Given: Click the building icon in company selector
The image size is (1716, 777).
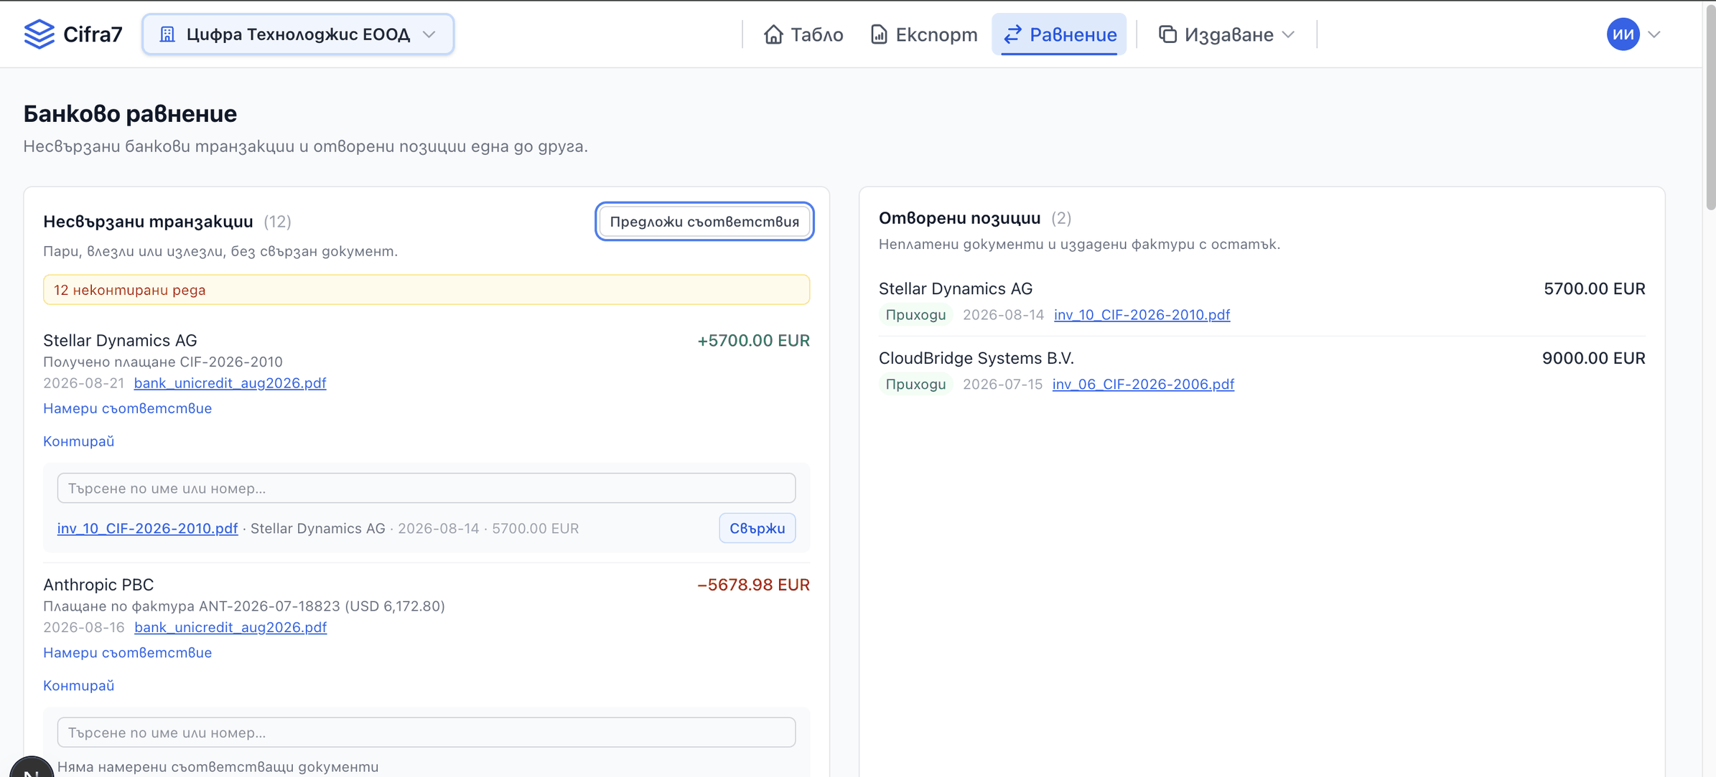Looking at the screenshot, I should pyautogui.click(x=167, y=34).
